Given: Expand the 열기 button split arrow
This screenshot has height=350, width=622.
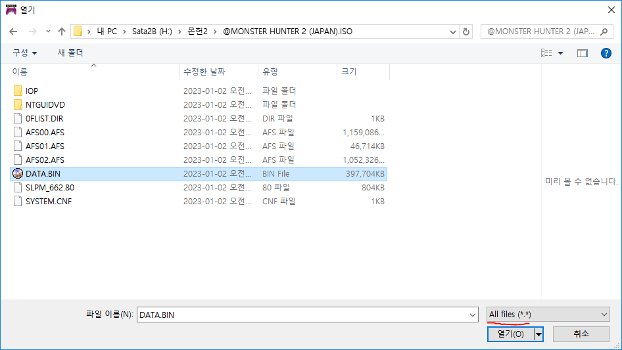Looking at the screenshot, I should pos(538,334).
